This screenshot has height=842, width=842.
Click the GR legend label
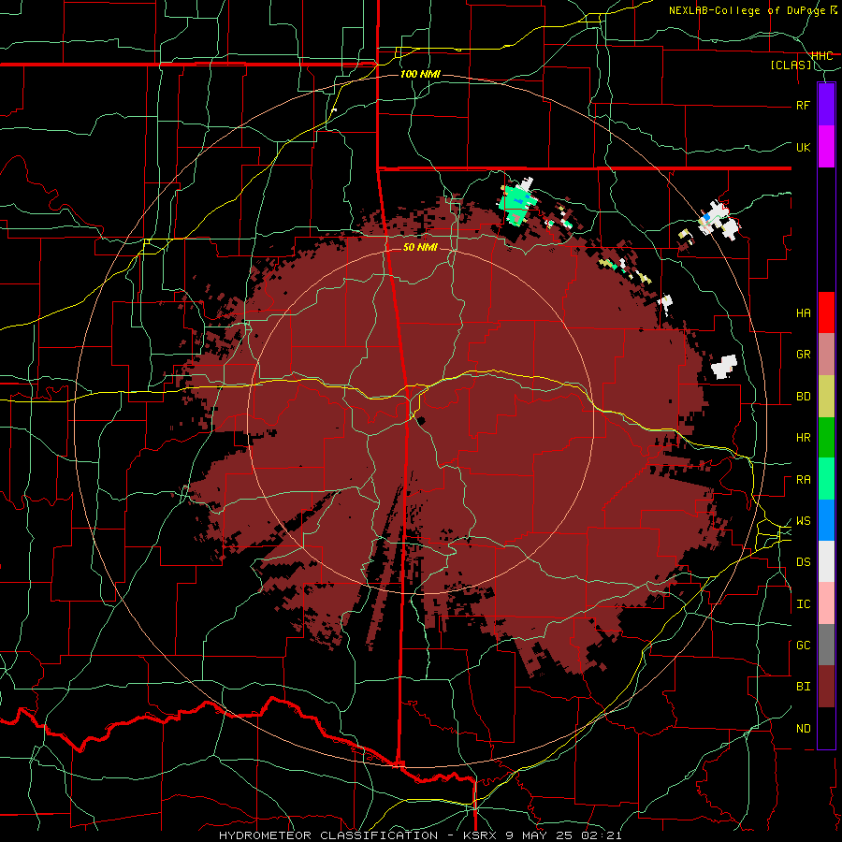click(804, 355)
